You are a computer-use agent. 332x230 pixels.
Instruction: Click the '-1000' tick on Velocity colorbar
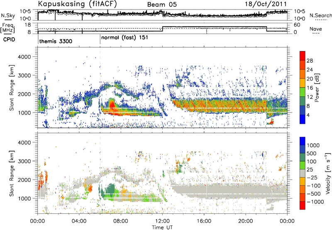point(315,202)
